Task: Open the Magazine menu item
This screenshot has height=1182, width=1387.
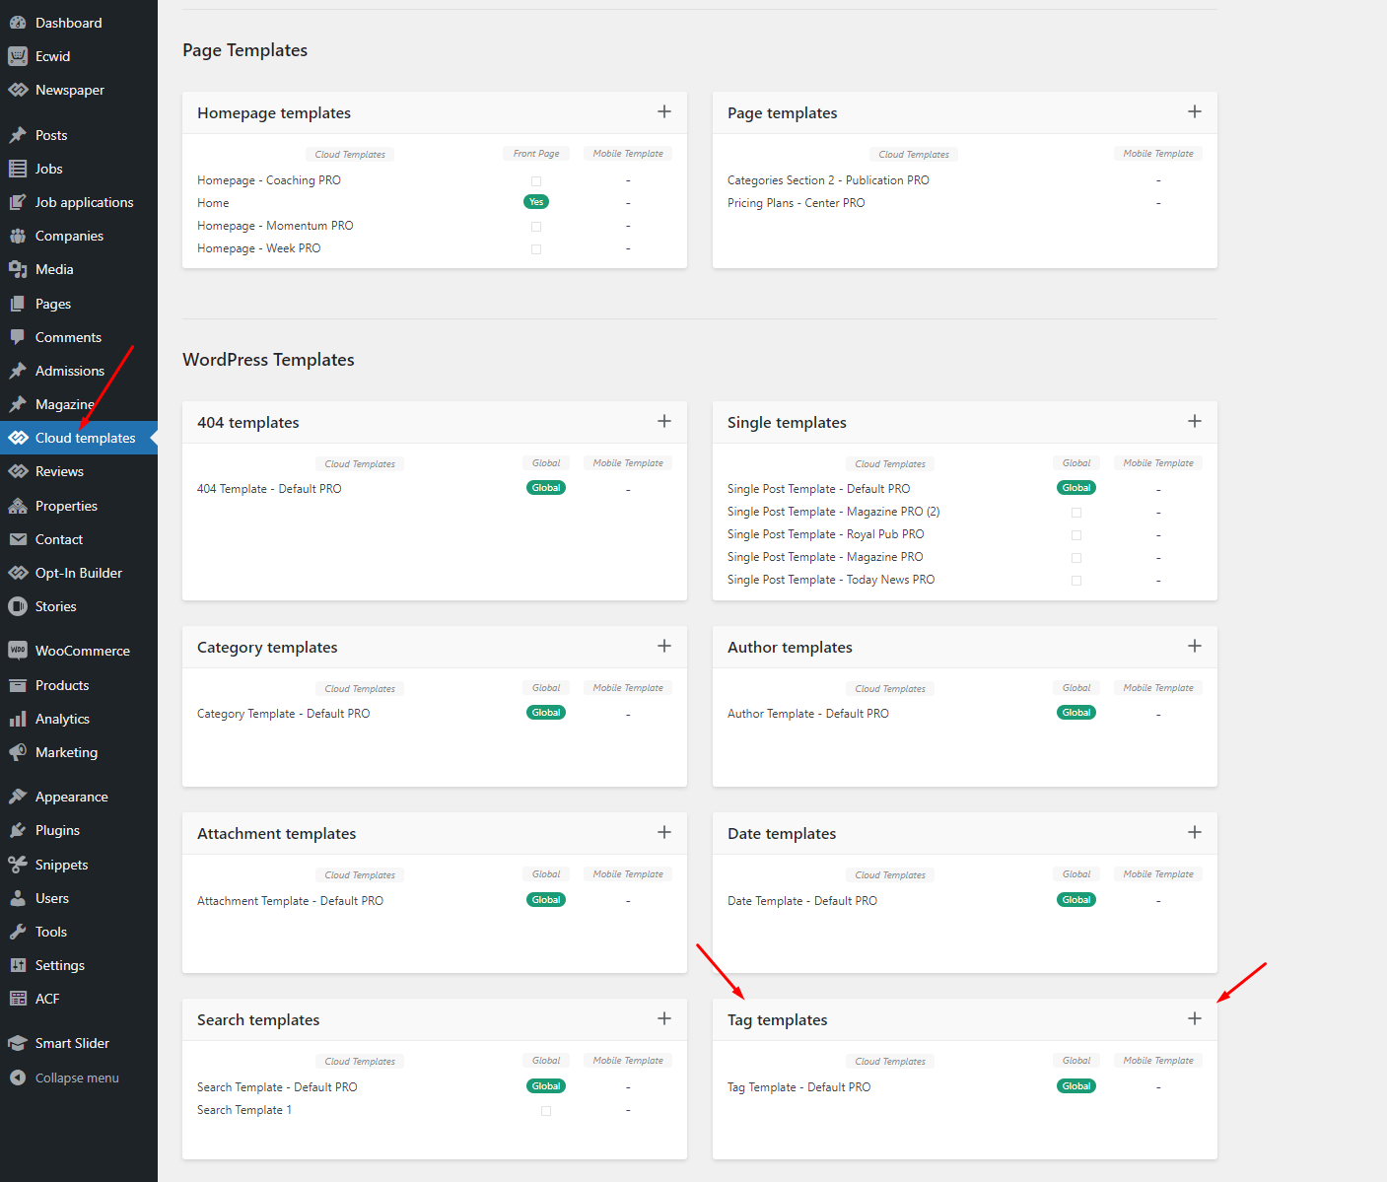Action: (x=79, y=404)
